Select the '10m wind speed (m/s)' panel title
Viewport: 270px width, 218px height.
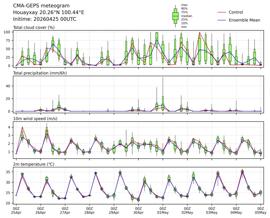click(x=34, y=119)
